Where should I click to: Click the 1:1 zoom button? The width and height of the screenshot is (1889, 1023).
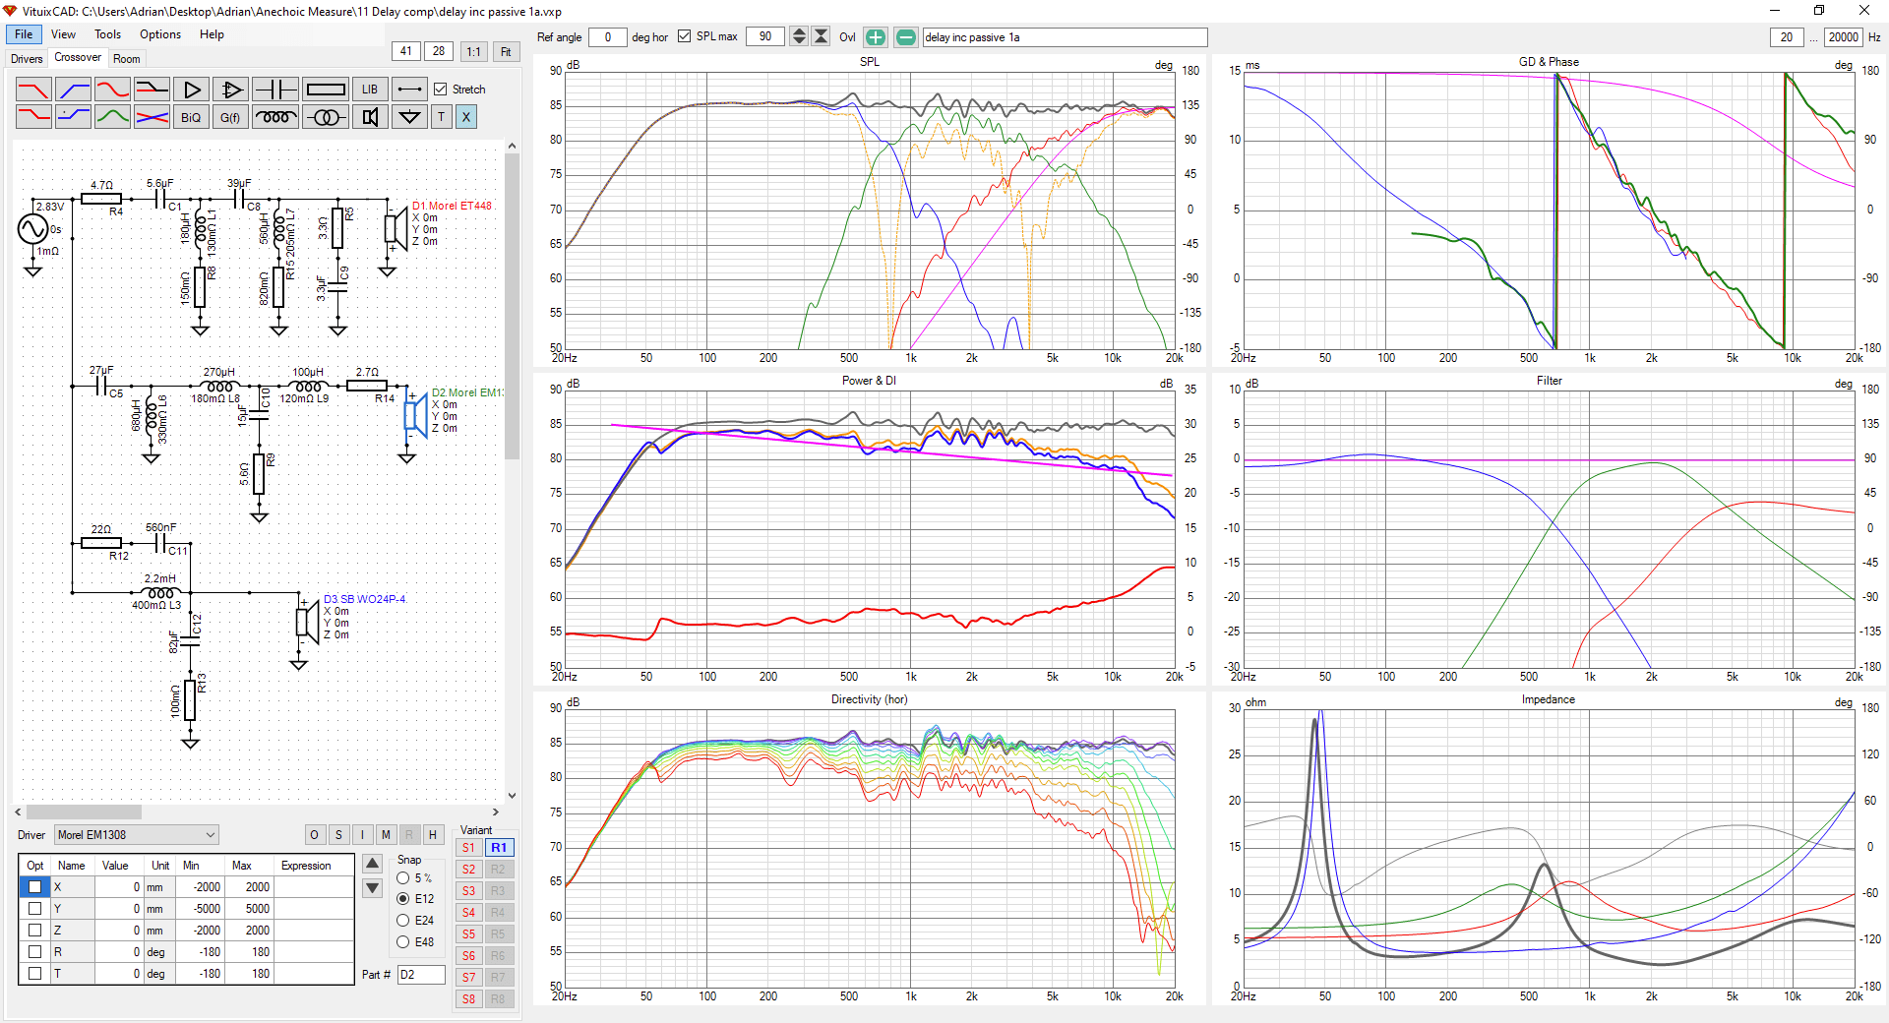[x=473, y=52]
